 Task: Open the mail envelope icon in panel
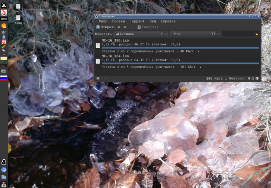pyautogui.click(x=4, y=71)
